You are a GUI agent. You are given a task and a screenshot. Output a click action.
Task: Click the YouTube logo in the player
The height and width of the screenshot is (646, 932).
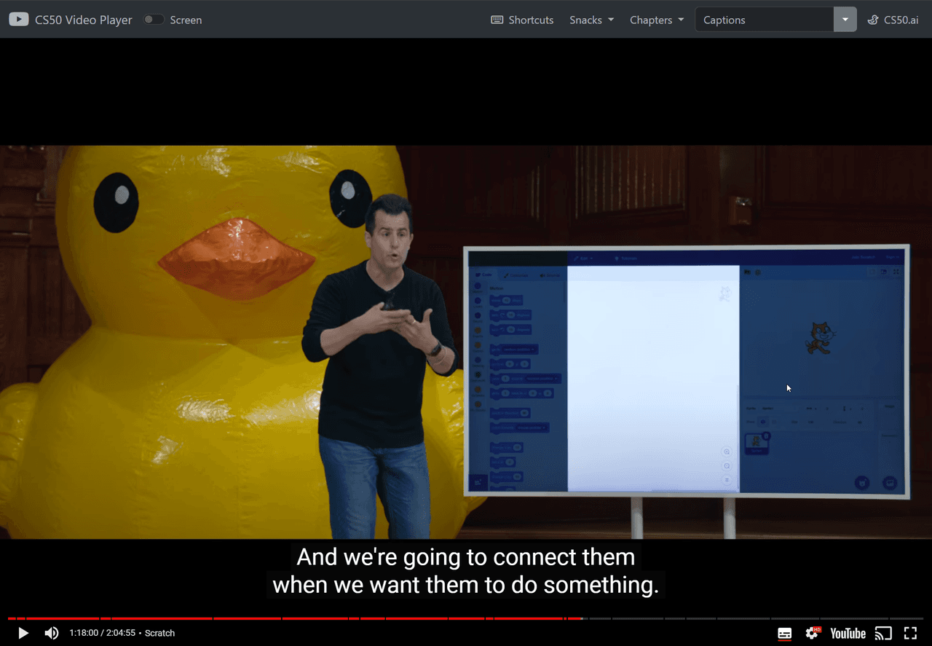tap(848, 633)
